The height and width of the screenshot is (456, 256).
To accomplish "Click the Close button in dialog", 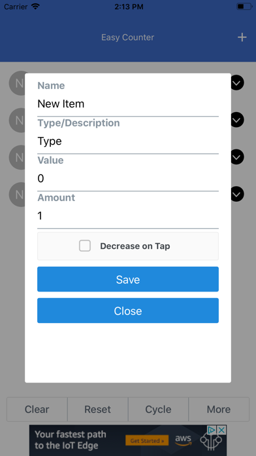I will point(128,311).
